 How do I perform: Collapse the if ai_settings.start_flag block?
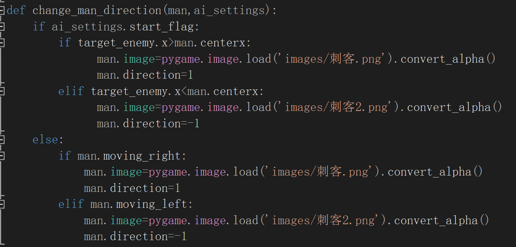(2, 27)
